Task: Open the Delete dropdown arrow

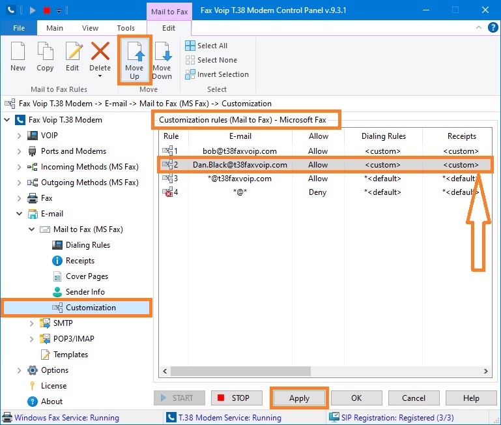Action: pos(100,76)
